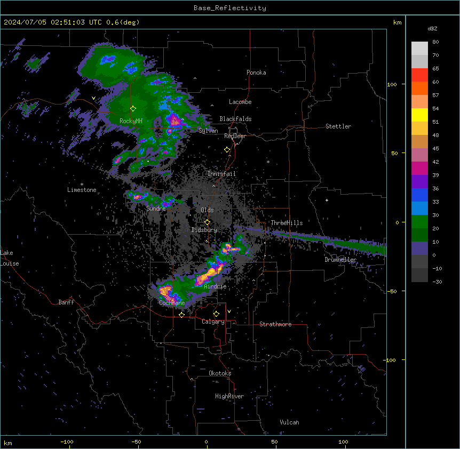
Task: Select the Blackfalds label
Action: [235, 119]
